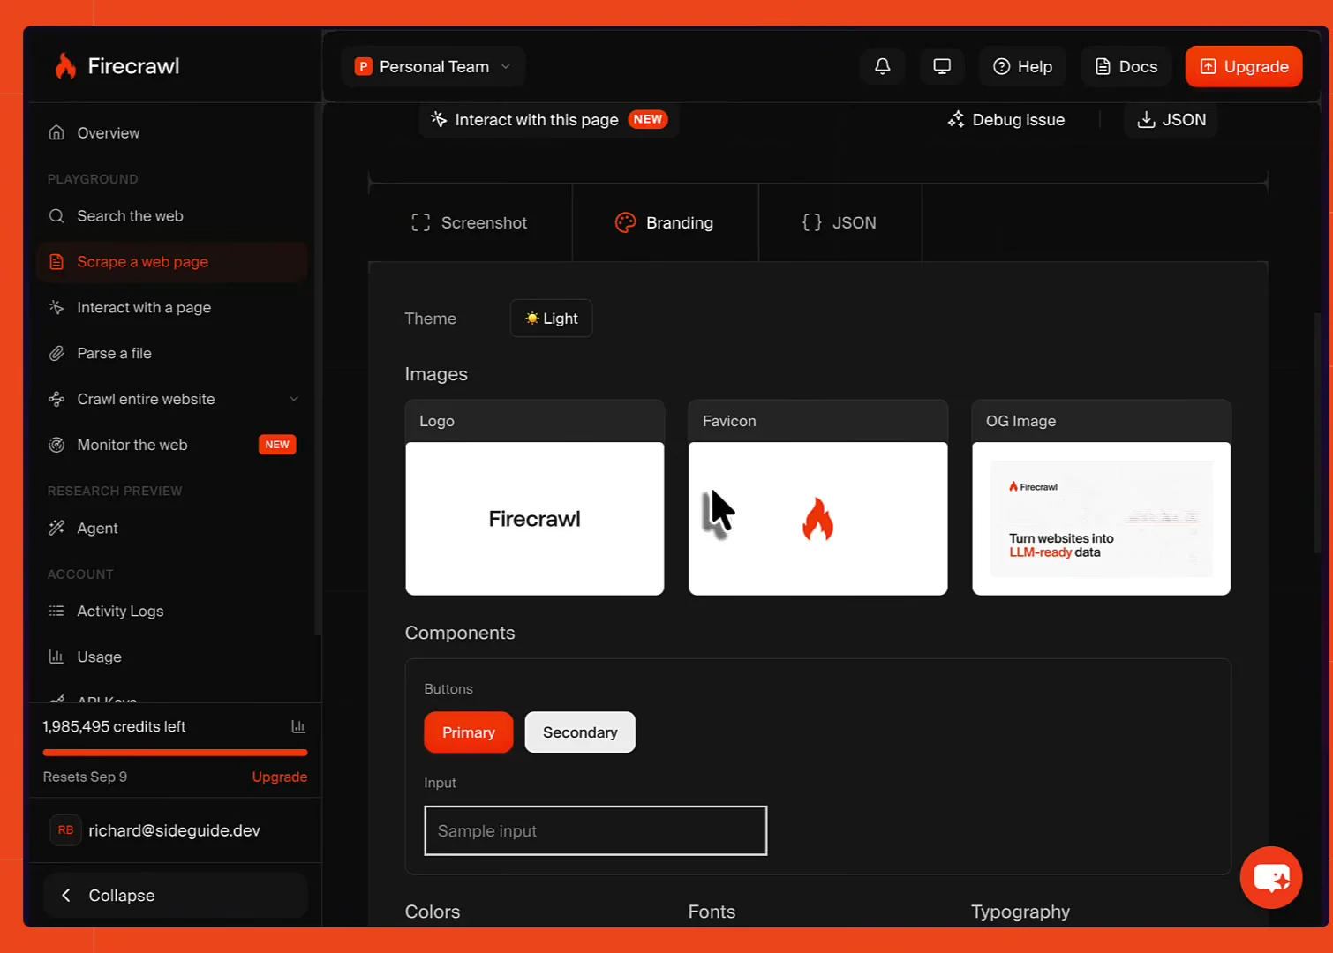Click the Debug issue sparkle icon
Viewport: 1333px width, 953px height.
956,120
